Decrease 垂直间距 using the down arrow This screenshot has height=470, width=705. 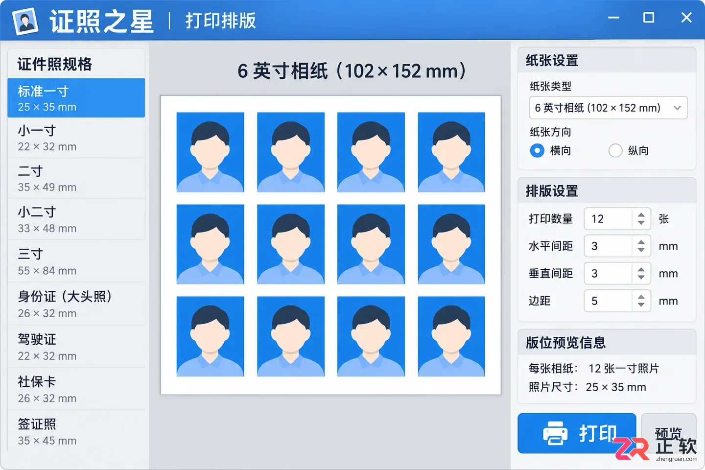click(x=641, y=278)
